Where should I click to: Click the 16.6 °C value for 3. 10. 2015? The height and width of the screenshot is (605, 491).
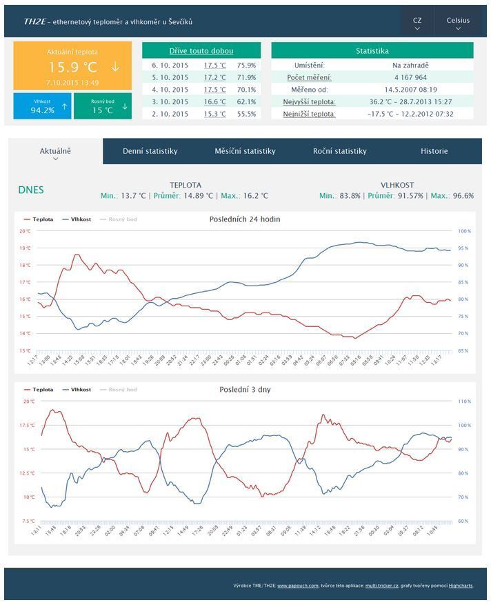[x=214, y=101]
